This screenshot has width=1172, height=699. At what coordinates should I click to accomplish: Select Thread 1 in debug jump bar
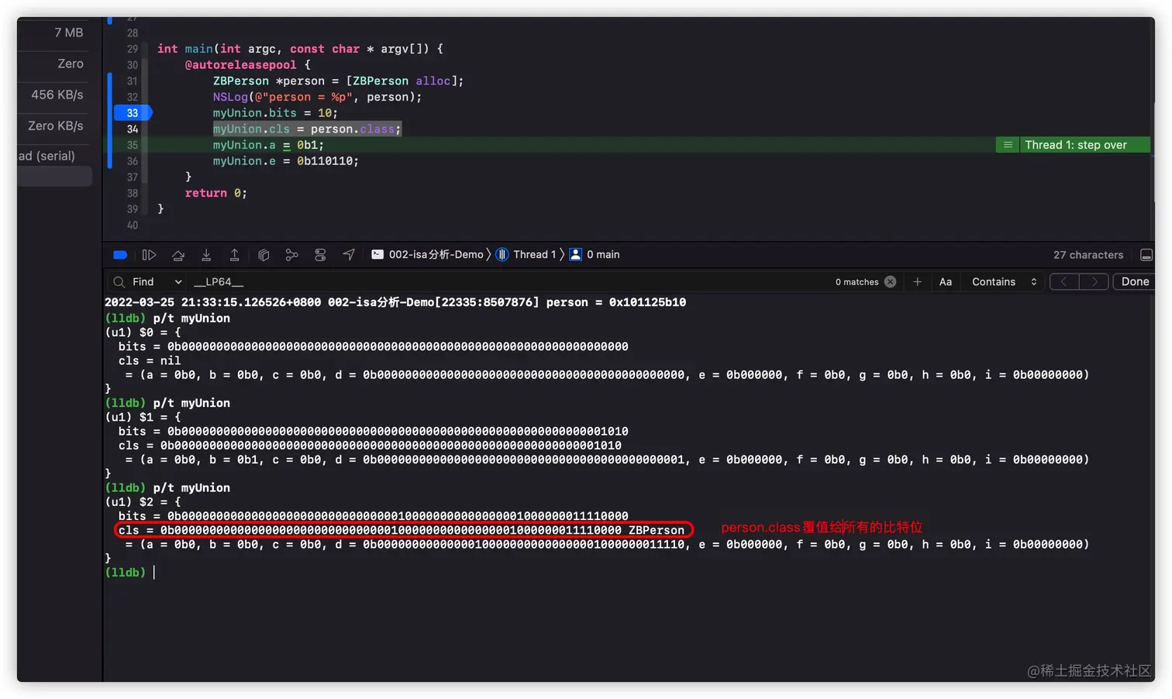click(526, 255)
